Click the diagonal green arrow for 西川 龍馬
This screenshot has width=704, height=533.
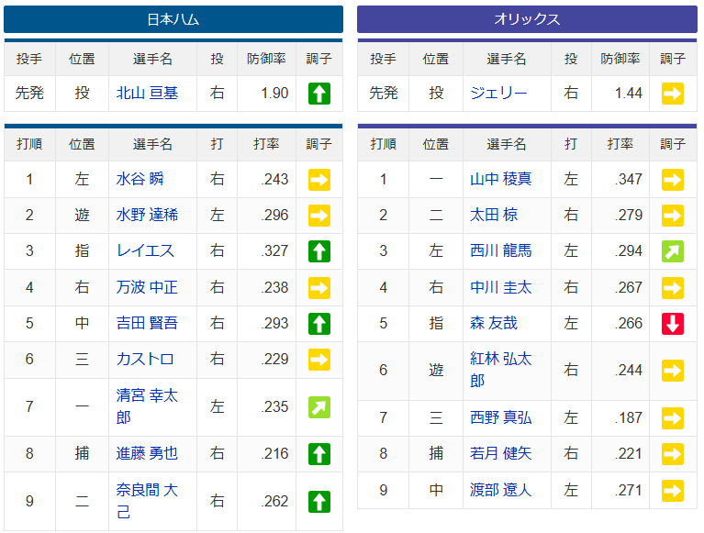(673, 251)
